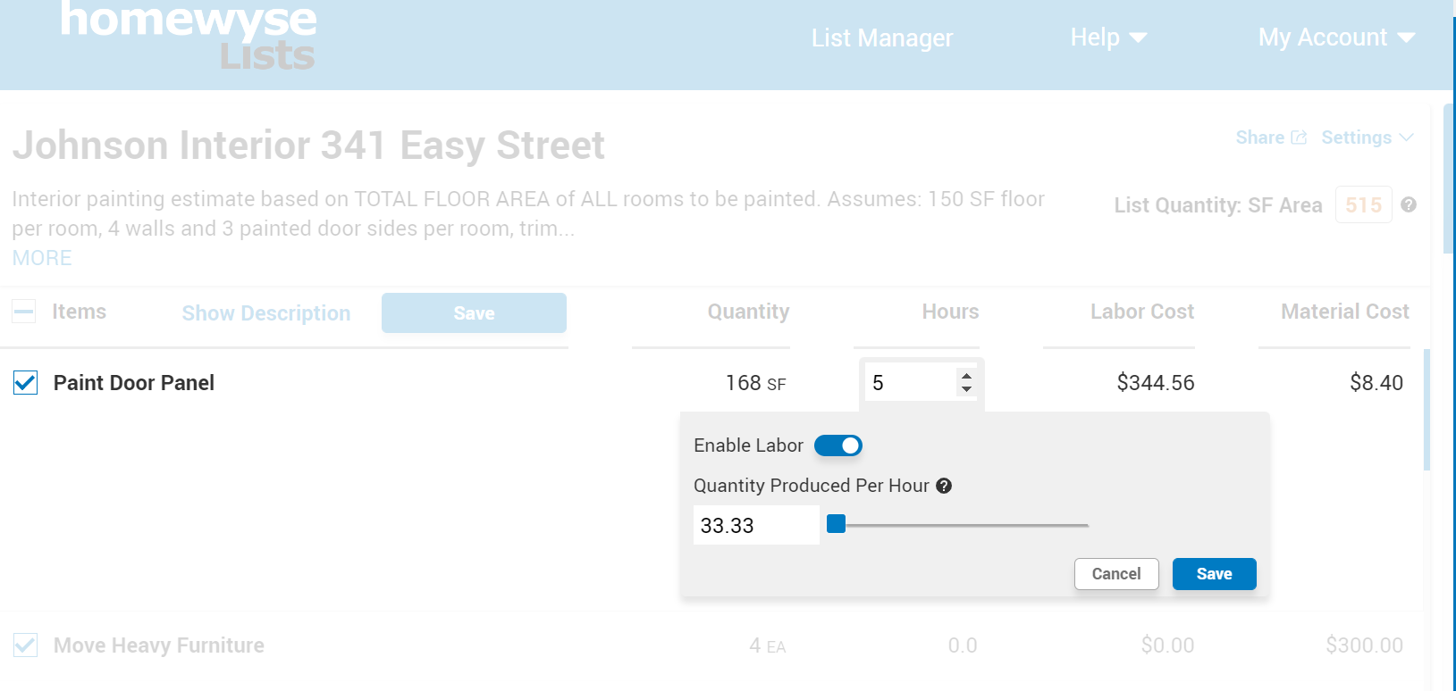
Task: Click the Quantity Produced Per Hour slider handle
Action: click(x=836, y=524)
